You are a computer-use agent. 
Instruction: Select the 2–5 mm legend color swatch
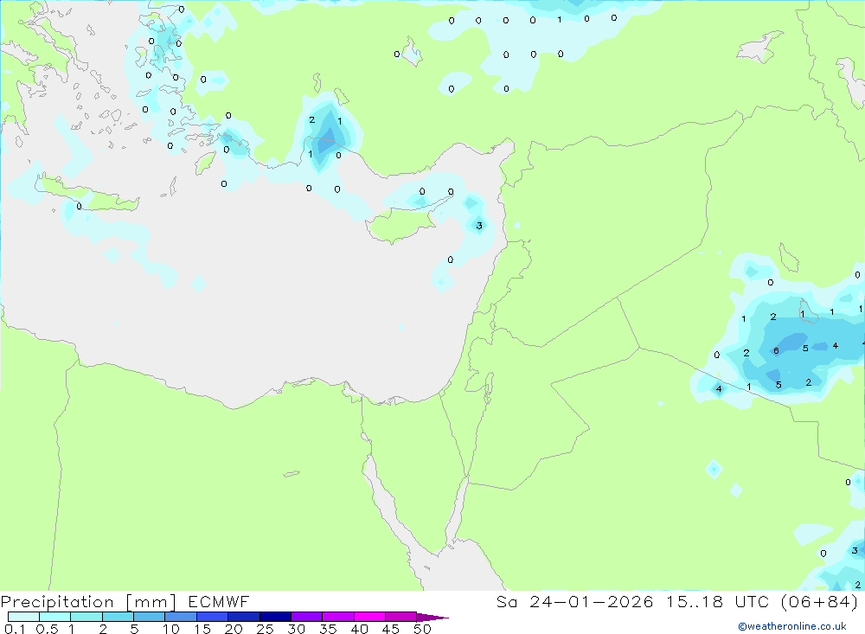pyautogui.click(x=118, y=617)
